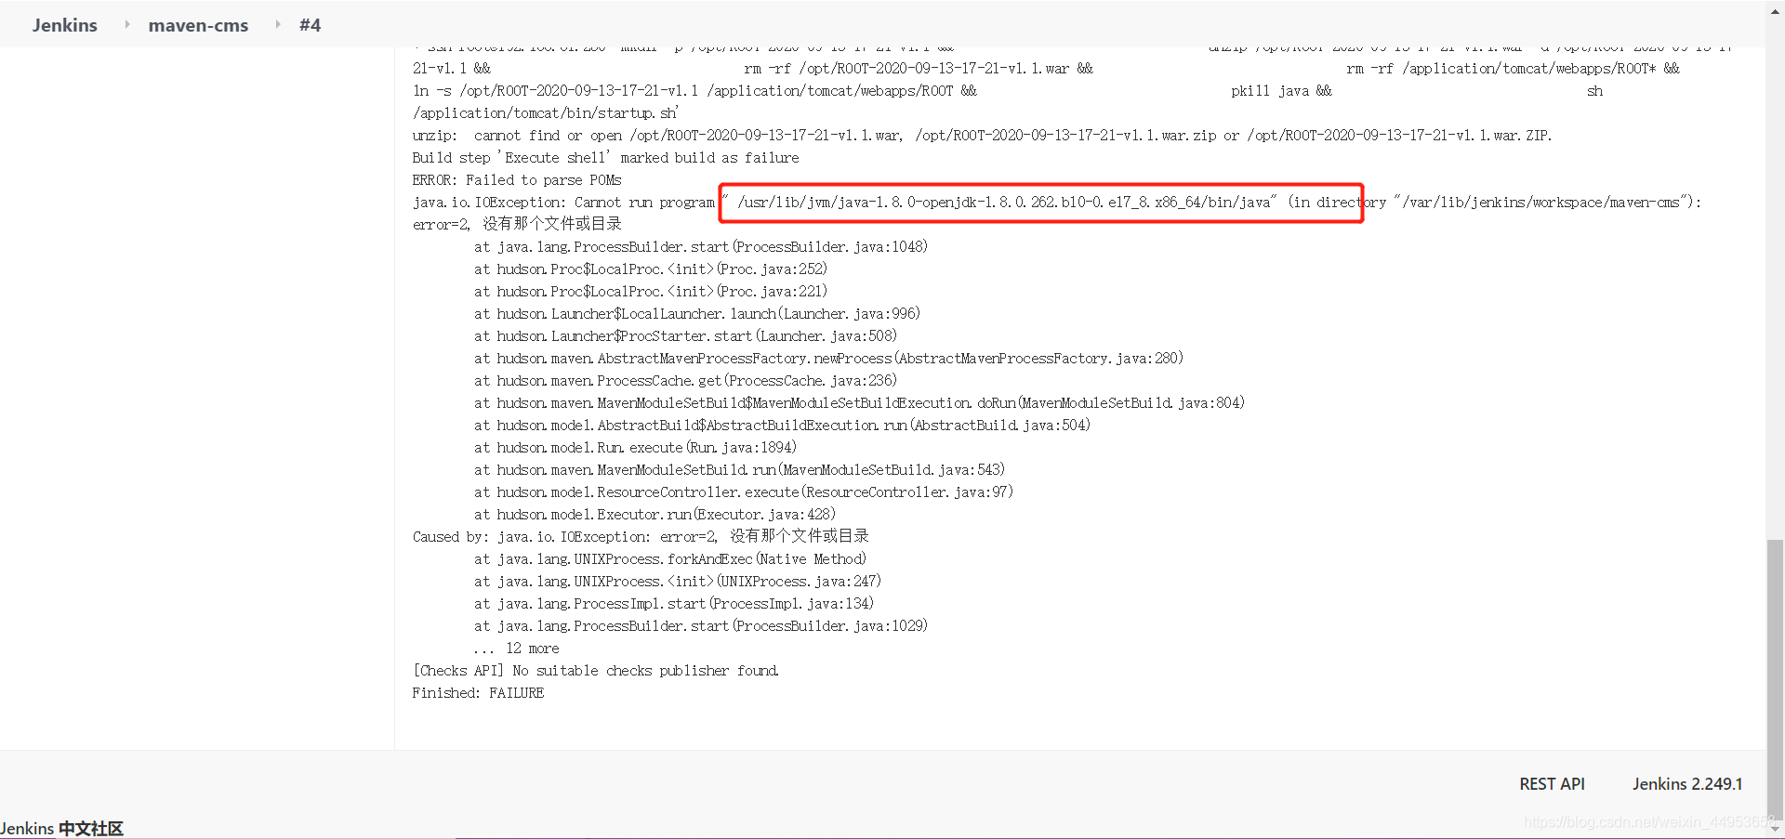
Task: Click the Launcher.java:508 stack trace line
Action: [x=686, y=336]
